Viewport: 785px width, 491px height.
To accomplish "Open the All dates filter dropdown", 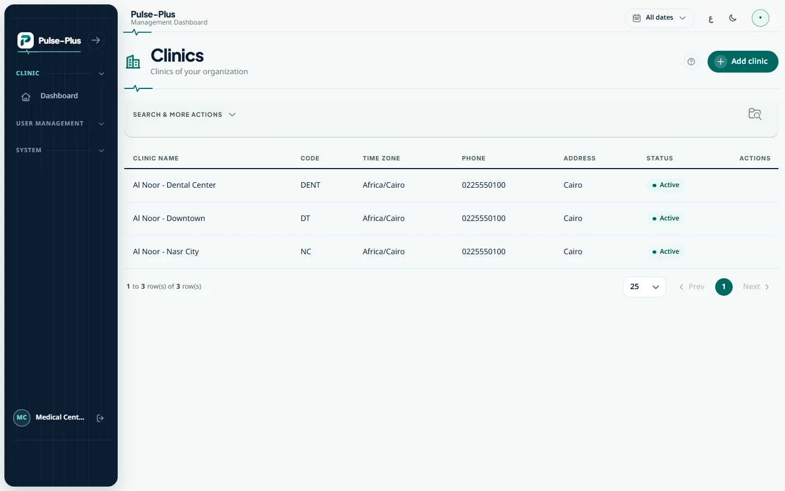I will [x=659, y=18].
